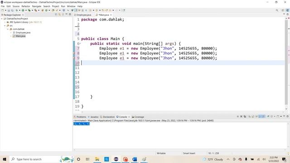
Task: Click the editor vertical scrollbar
Action: (286, 62)
